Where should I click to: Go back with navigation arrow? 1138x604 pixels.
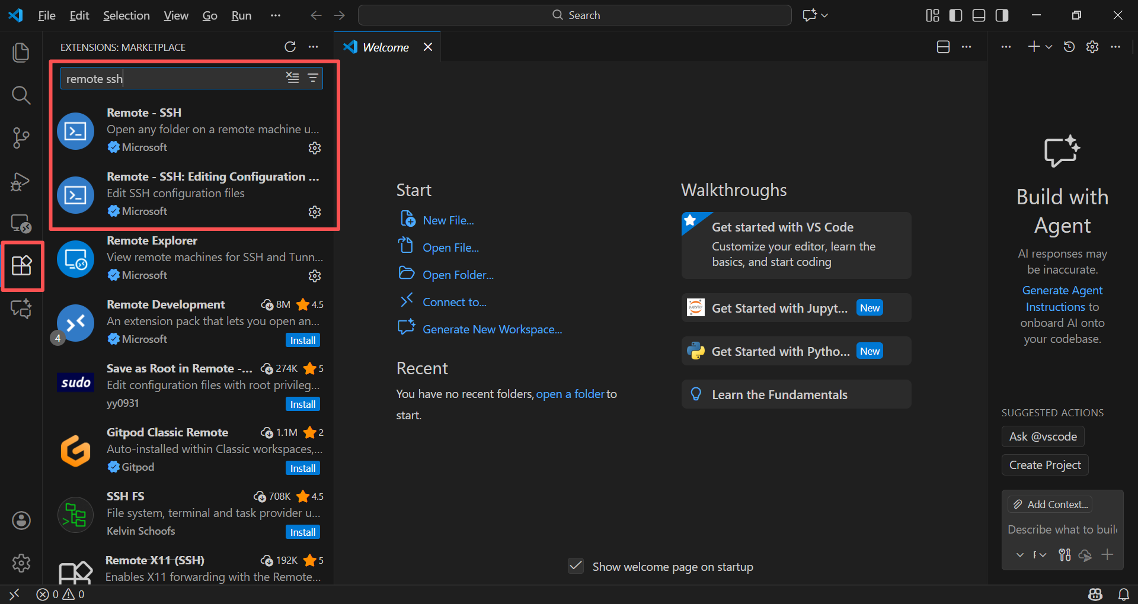pos(316,15)
